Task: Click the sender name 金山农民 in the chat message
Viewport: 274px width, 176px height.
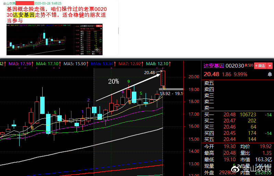Action: coord(9,3)
